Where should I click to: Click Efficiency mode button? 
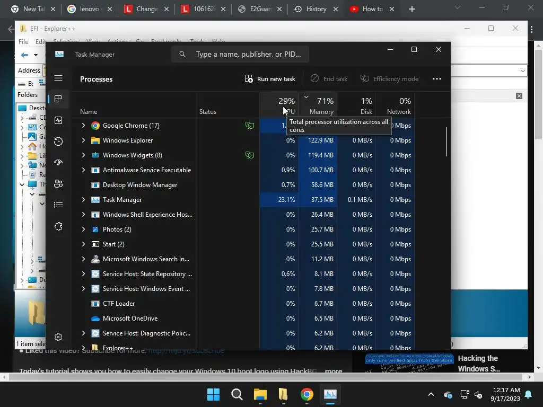[389, 79]
